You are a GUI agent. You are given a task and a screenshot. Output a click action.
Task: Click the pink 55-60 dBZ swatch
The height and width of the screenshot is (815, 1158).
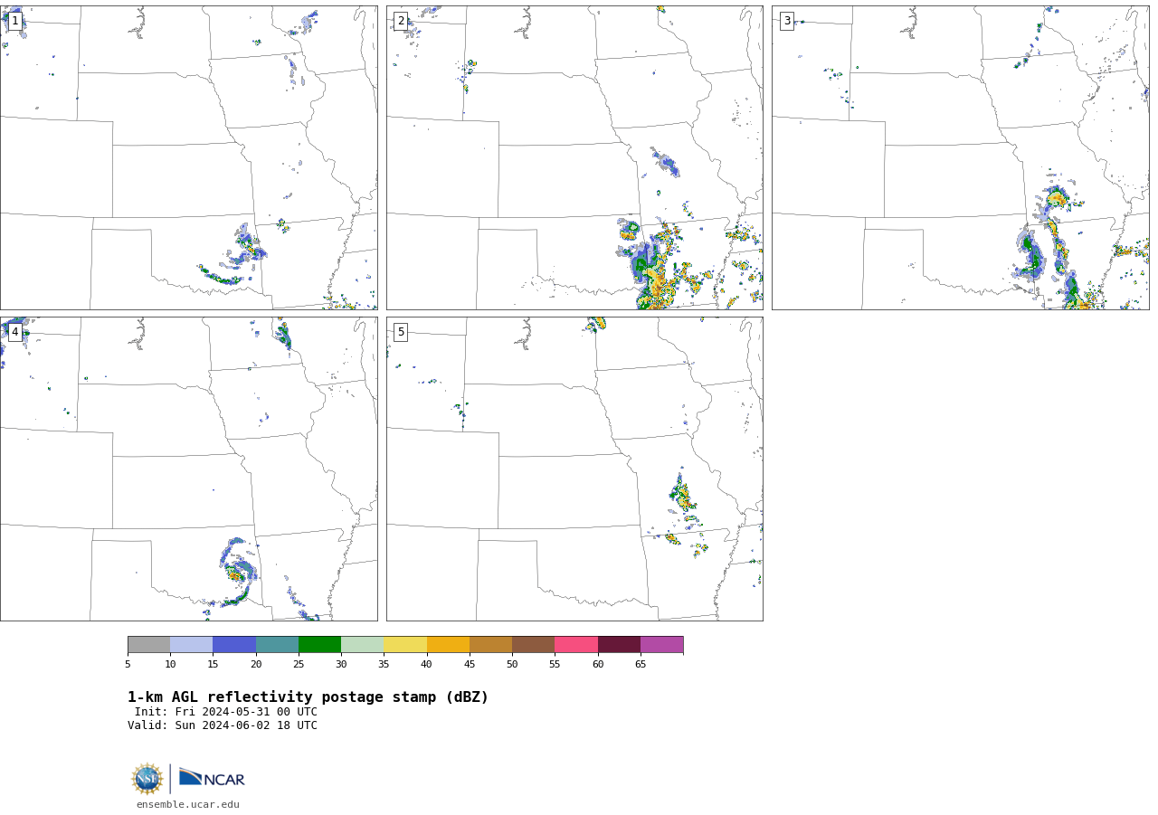pos(576,644)
